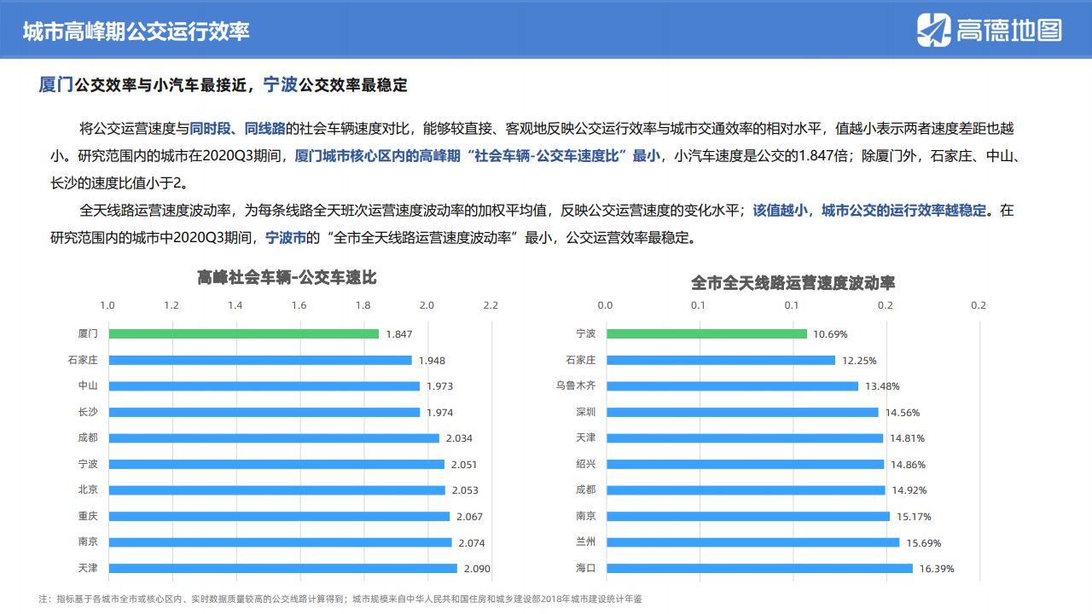Click the 15.17% value label

[x=914, y=517]
